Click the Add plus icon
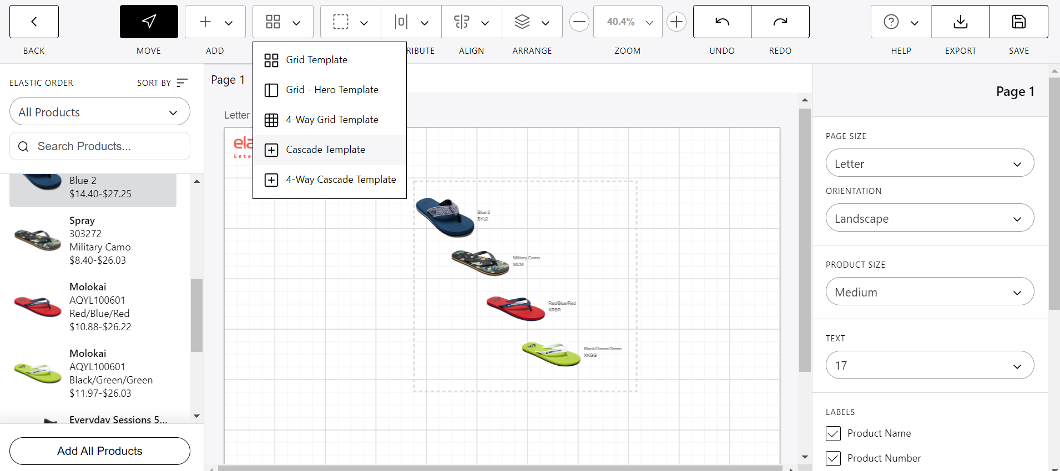The image size is (1060, 471). click(x=205, y=22)
